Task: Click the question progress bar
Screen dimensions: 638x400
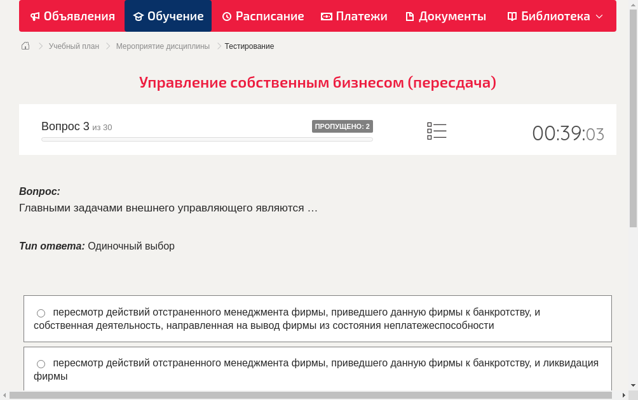Action: coord(207,139)
